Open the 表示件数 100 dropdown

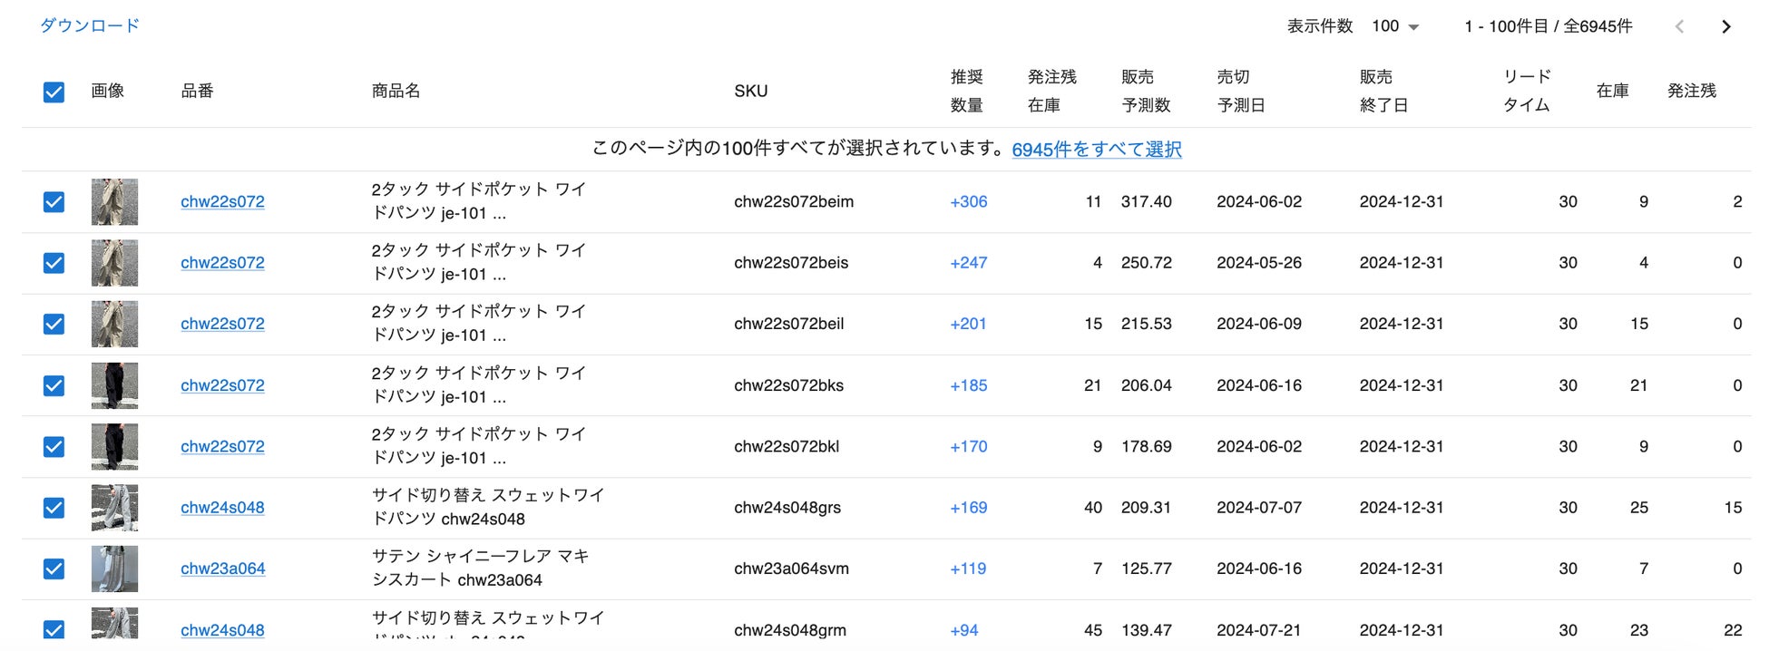point(1395,26)
